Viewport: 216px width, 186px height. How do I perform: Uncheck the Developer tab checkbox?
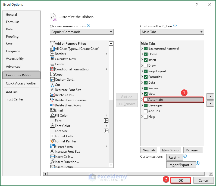(x=146, y=105)
